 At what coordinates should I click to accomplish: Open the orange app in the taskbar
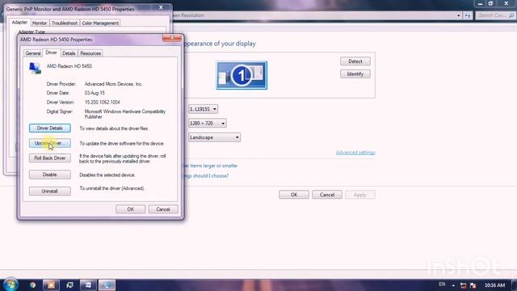[x=51, y=285]
